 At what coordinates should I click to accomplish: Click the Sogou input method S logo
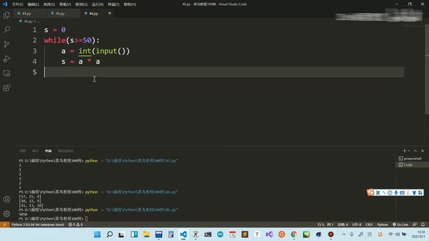click(x=371, y=192)
